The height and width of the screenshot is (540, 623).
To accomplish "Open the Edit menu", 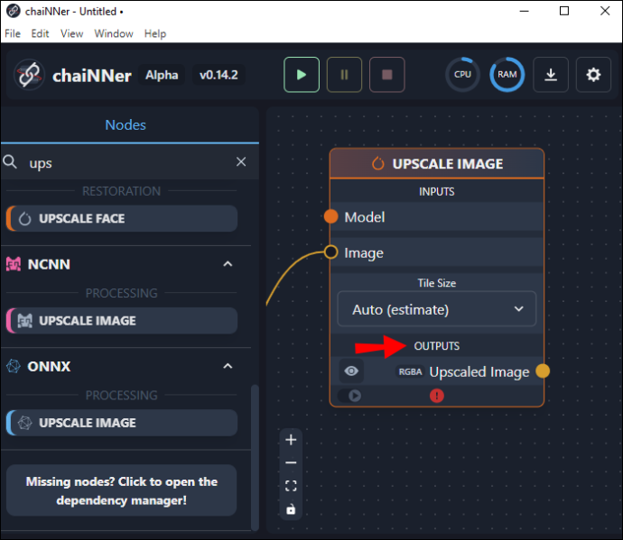I will (x=40, y=33).
